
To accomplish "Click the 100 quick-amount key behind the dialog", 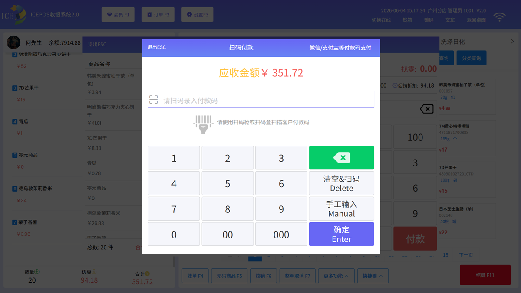I will 415,137.
